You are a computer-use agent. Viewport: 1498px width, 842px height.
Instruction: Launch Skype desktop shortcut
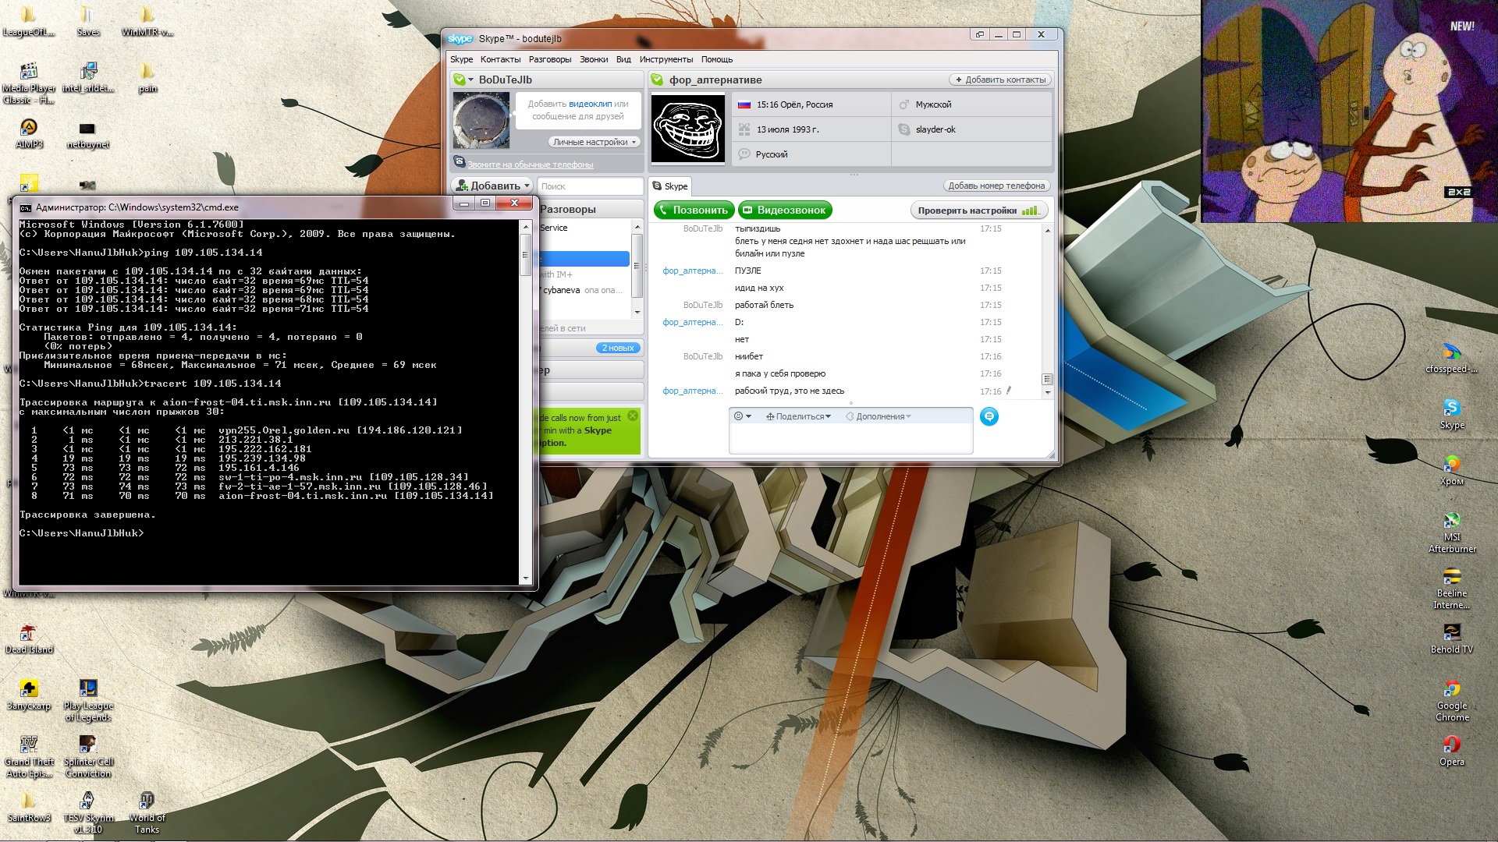(x=1451, y=414)
